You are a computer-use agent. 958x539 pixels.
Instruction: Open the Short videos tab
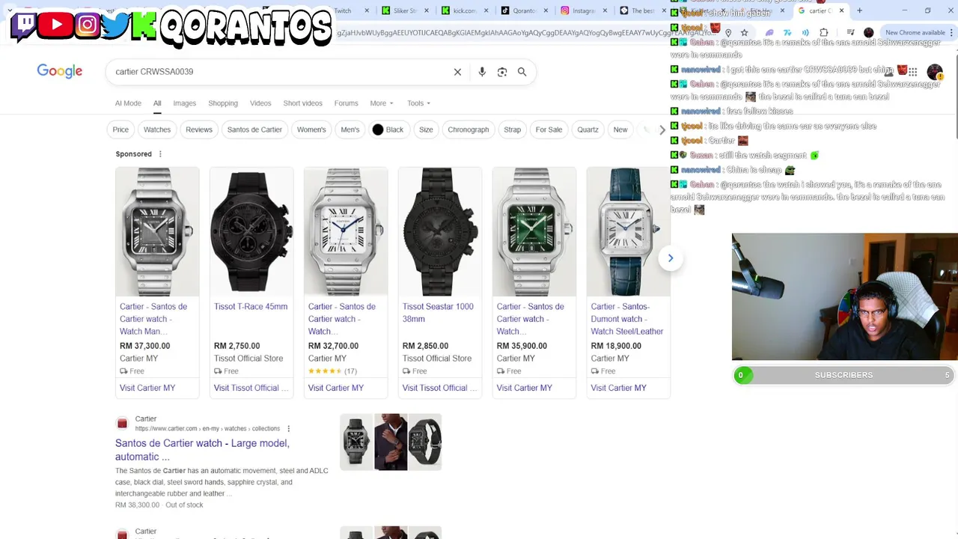click(x=302, y=103)
